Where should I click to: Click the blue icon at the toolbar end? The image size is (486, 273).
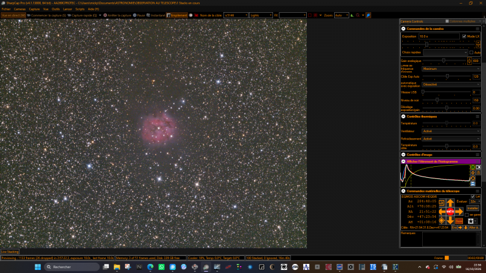[368, 15]
